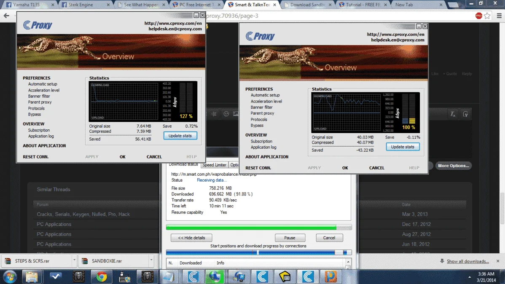Launch Google Chrome from the taskbar
This screenshot has height=284, width=505.
pos(102,277)
